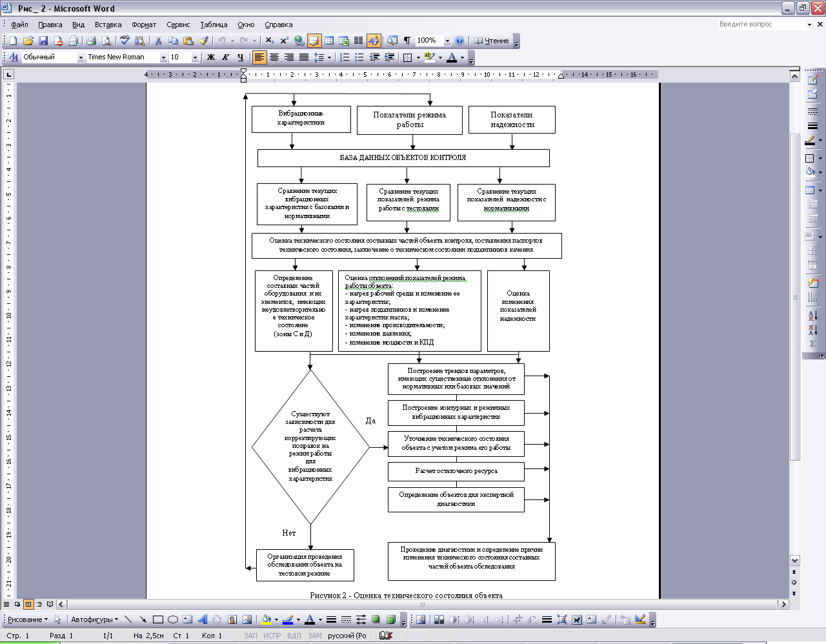The image size is (826, 644).
Task: Open the Вставка menu
Action: (108, 25)
